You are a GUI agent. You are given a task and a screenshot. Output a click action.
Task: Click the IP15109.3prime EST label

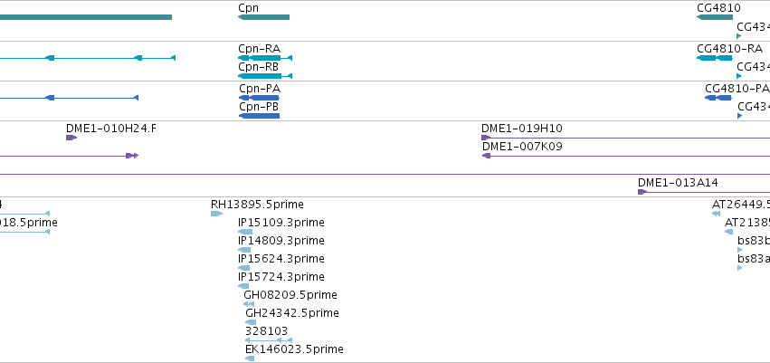(280, 223)
